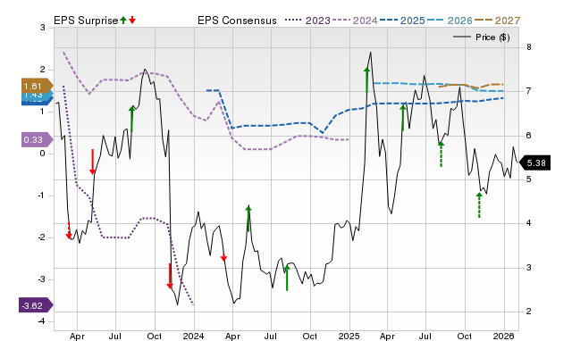Click the EPS Surprise legend title

[86, 21]
